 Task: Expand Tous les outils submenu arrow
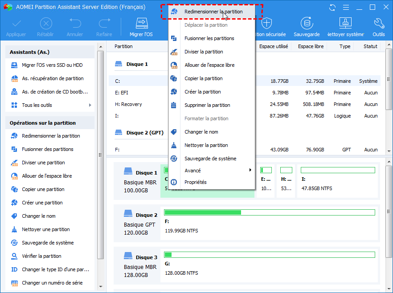pyautogui.click(x=90, y=105)
